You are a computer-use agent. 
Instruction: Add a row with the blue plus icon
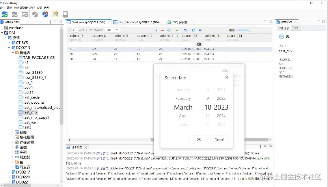pos(156,30)
